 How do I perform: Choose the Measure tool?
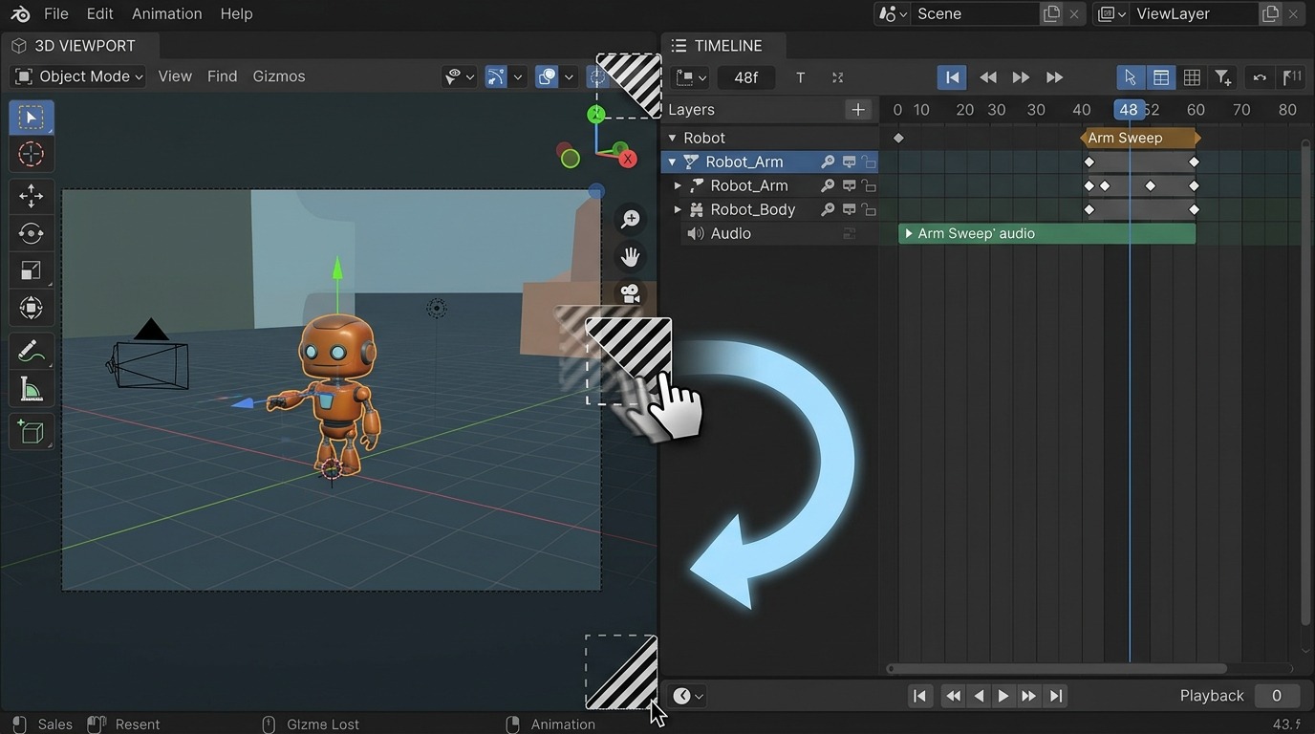[32, 389]
